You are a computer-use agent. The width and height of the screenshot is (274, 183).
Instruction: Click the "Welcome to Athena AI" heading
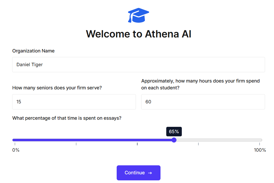138,34
